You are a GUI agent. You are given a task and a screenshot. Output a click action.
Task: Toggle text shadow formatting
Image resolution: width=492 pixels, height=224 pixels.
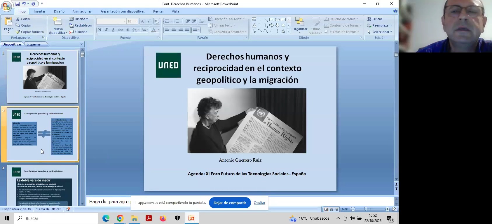click(x=128, y=30)
